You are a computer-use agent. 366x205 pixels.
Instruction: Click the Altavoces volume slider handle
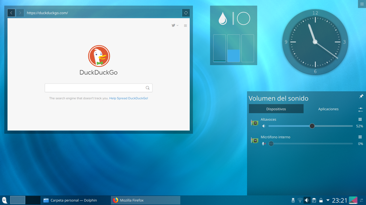312,126
